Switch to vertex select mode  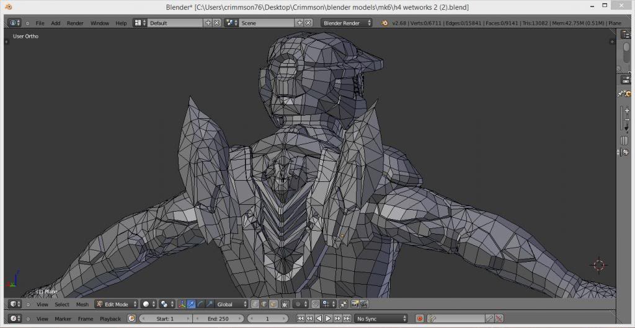point(255,304)
